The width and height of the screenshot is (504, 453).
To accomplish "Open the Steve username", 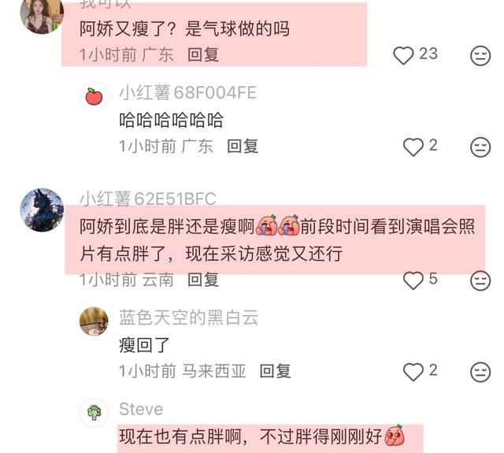I will 141,409.
